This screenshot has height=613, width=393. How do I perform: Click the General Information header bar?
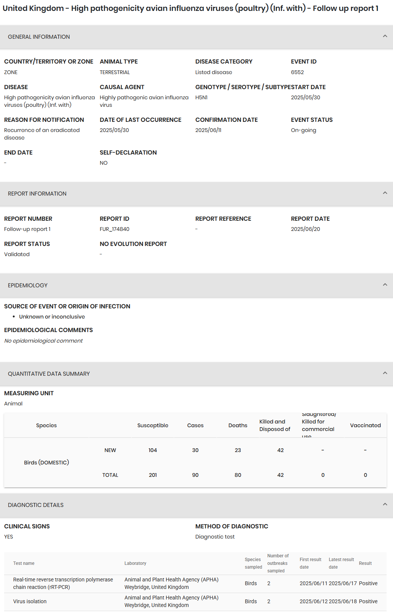click(x=196, y=37)
